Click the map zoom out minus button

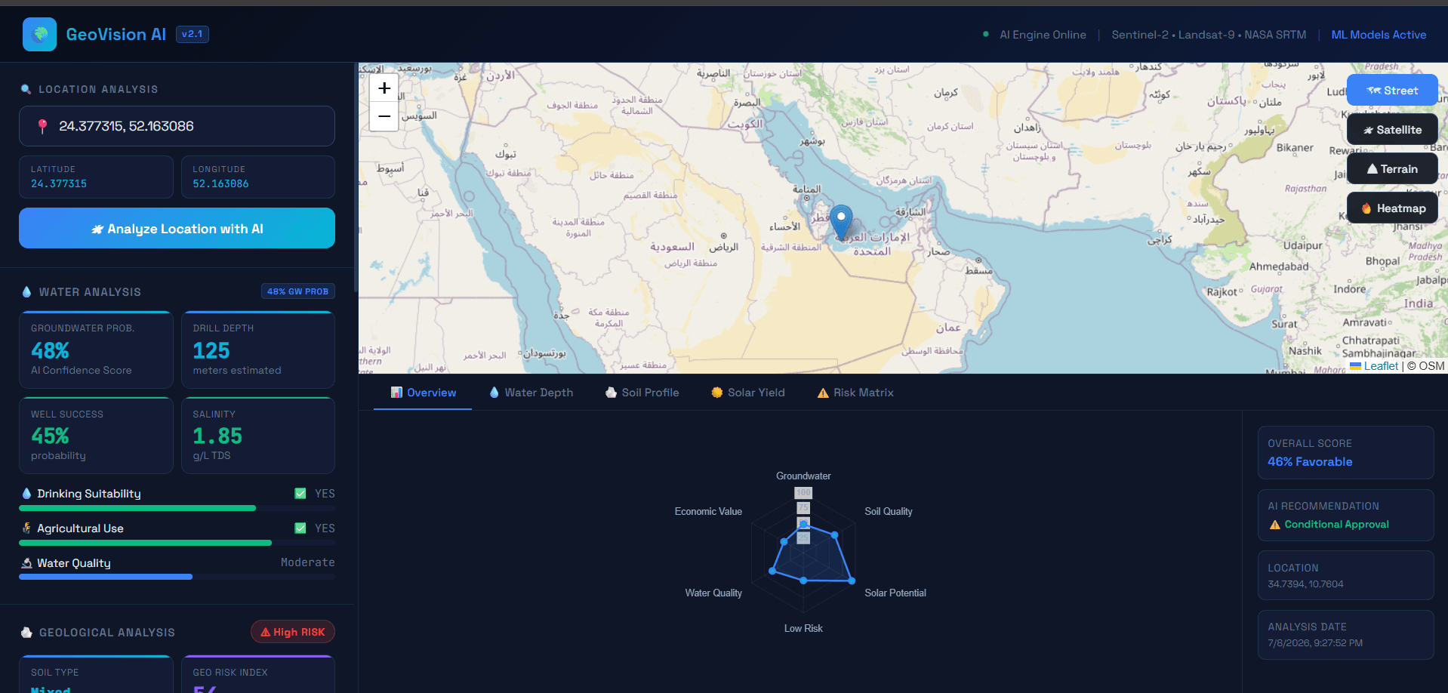[384, 117]
